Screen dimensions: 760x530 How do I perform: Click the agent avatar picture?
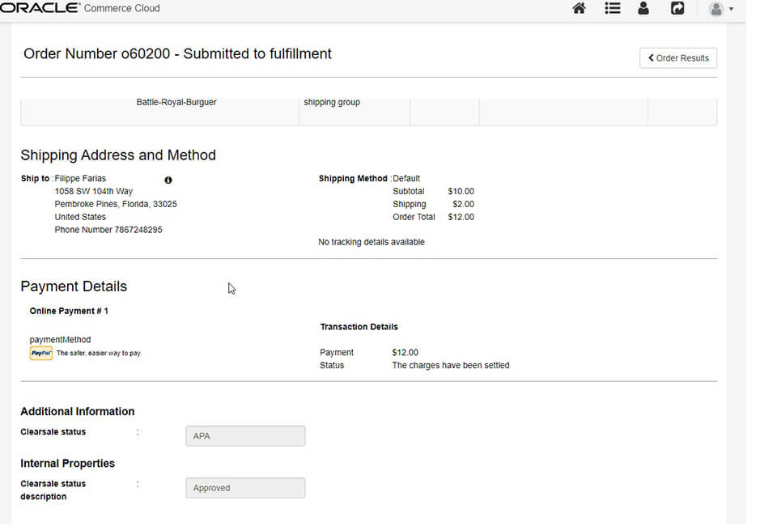(716, 9)
